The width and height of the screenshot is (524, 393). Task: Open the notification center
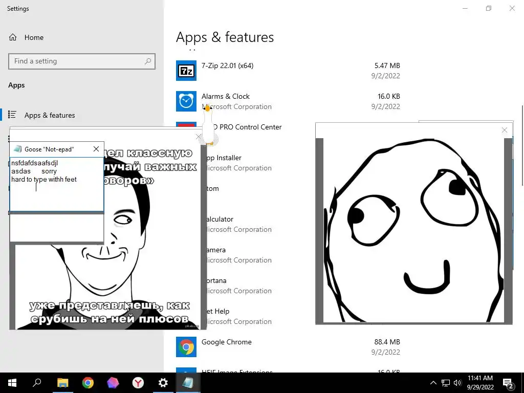(x=508, y=383)
